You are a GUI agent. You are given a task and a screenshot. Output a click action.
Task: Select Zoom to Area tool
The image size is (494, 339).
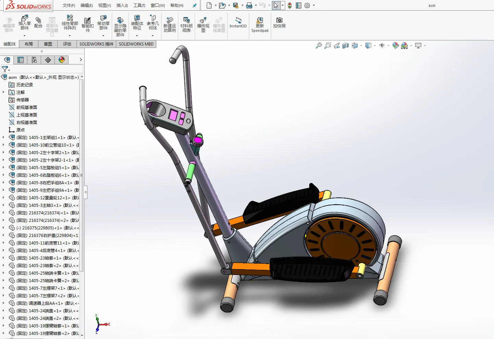pos(328,46)
